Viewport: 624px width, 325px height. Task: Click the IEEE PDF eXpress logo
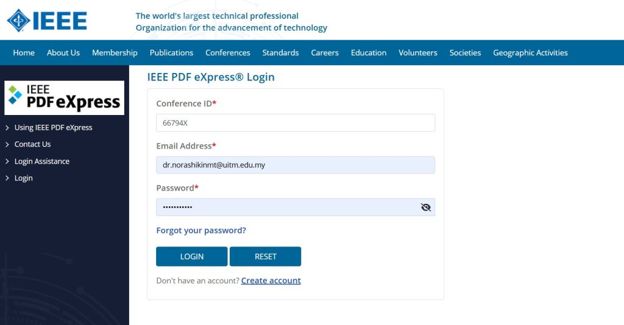[64, 98]
